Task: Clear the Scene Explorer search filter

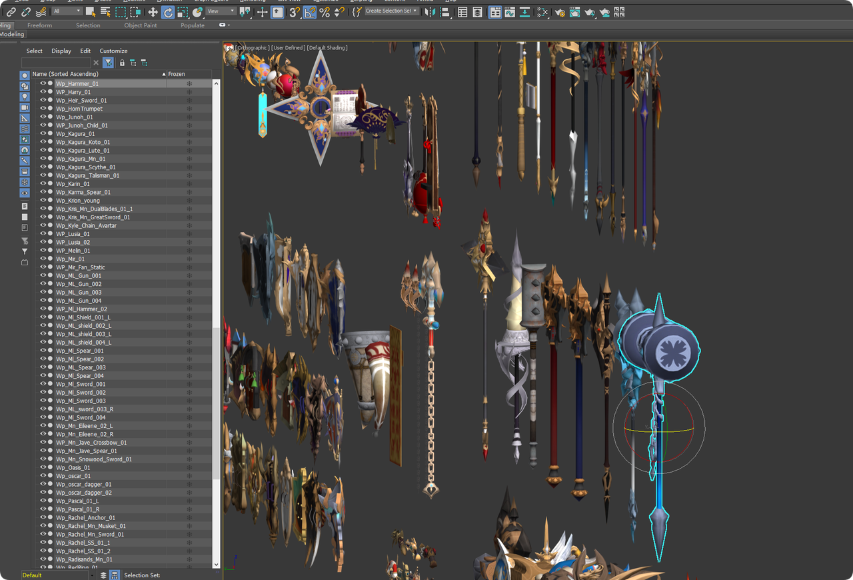Action: coord(96,63)
